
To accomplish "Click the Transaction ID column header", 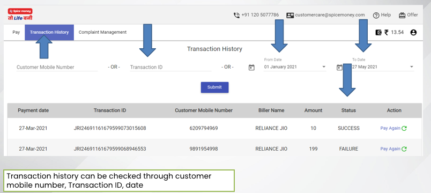I will (110, 110).
